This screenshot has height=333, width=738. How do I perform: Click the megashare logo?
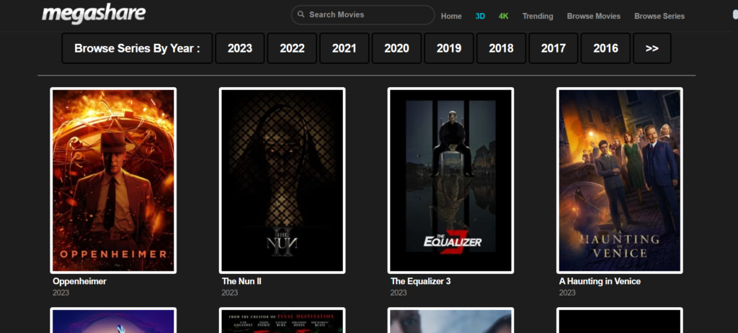click(x=94, y=14)
